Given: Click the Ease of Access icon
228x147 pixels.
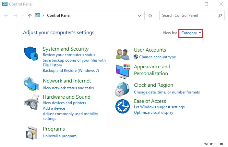Looking at the screenshot, I should click(x=123, y=106).
